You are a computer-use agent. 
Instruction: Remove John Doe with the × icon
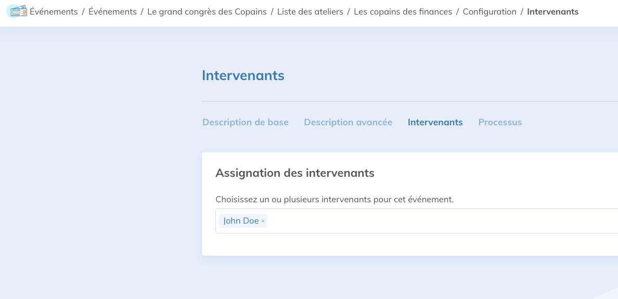pyautogui.click(x=263, y=221)
